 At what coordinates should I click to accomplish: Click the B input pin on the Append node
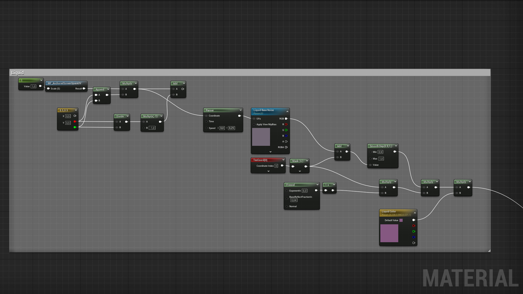click(x=96, y=100)
